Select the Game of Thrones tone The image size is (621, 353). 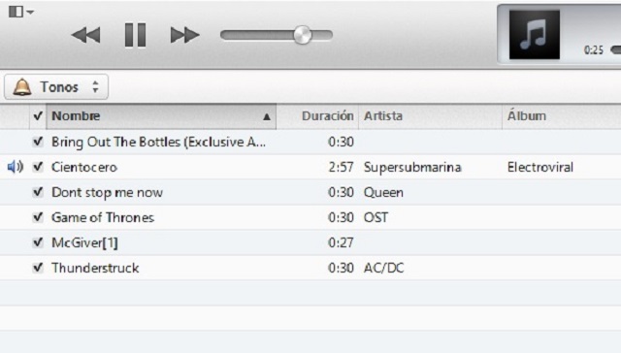coord(103,217)
